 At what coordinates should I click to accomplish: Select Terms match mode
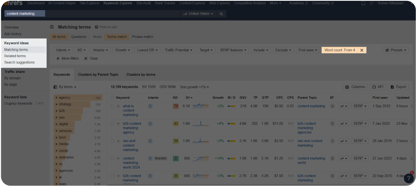pyautogui.click(x=117, y=37)
